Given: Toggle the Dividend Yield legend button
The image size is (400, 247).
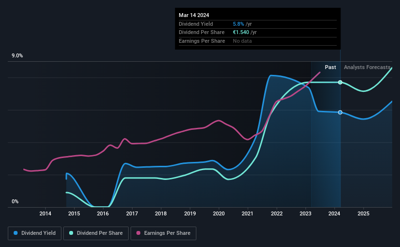Looking at the screenshot, I should pyautogui.click(x=35, y=233).
